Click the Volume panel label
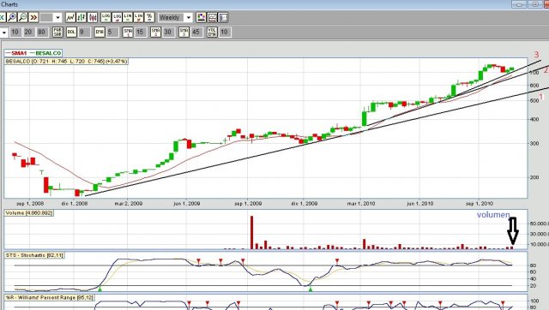This screenshot has width=549, height=310. [x=28, y=213]
